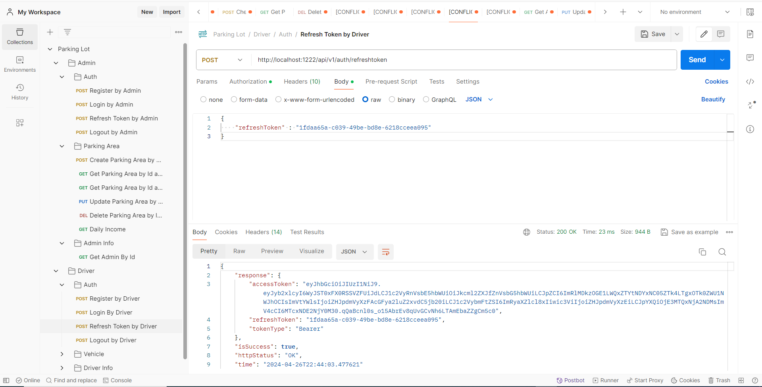Open the request info icon
Viewport: 762px width, 387px height.
pos(750,129)
